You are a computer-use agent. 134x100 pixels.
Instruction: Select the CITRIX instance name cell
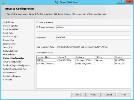[x=46, y=60]
